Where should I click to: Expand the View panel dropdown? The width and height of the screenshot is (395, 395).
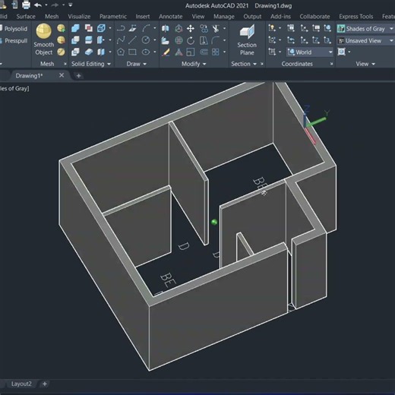pos(365,64)
